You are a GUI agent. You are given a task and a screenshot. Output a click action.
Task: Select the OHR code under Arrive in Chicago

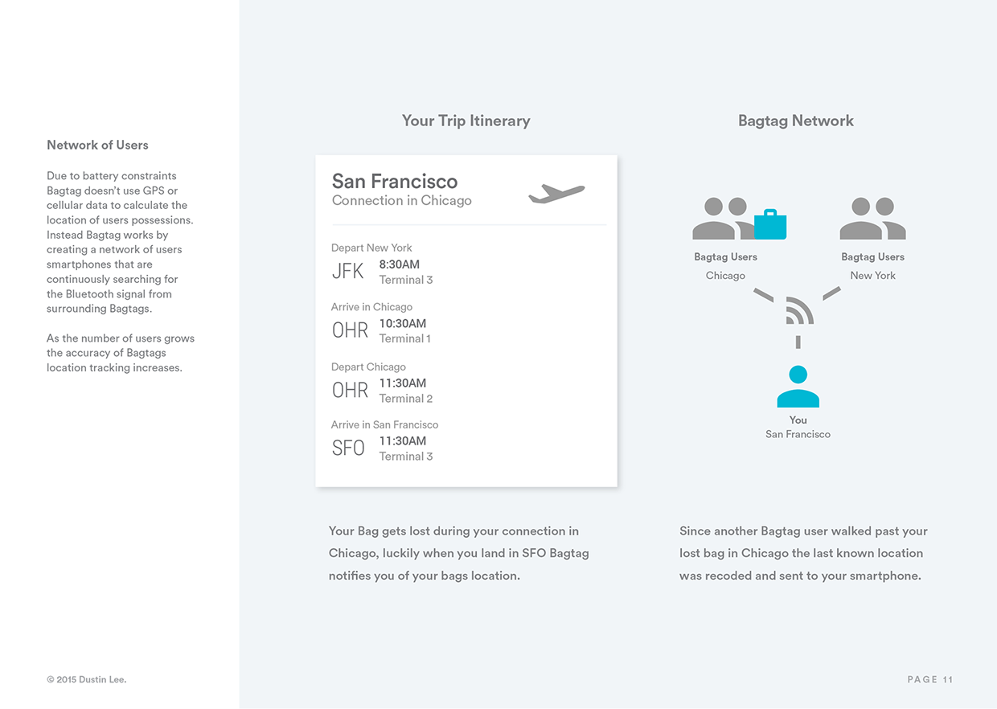tap(350, 330)
